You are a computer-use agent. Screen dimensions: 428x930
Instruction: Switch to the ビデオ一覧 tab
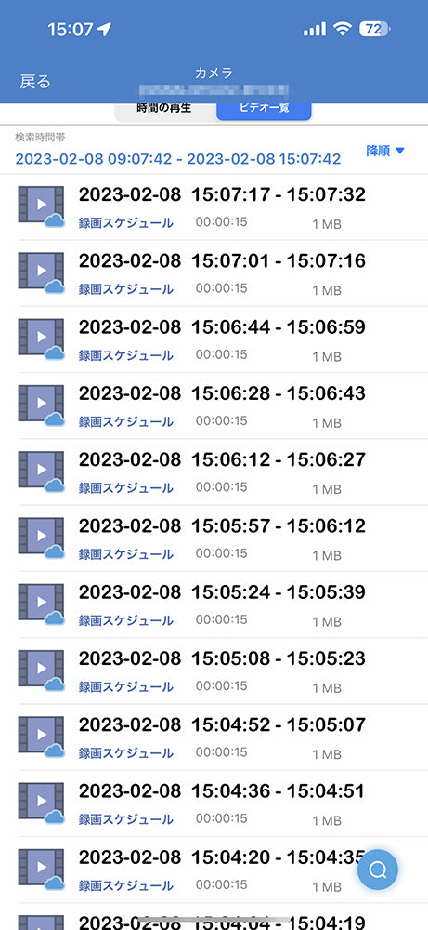pyautogui.click(x=264, y=110)
